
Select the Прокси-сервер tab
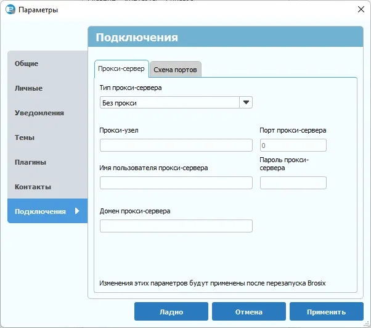click(x=121, y=69)
